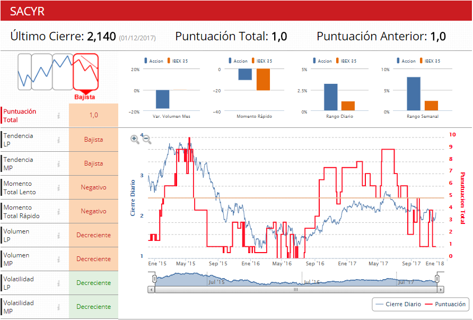The image size is (473, 320).
Task: Toggle Cierre Diario series in chart legend
Action: click(x=399, y=304)
